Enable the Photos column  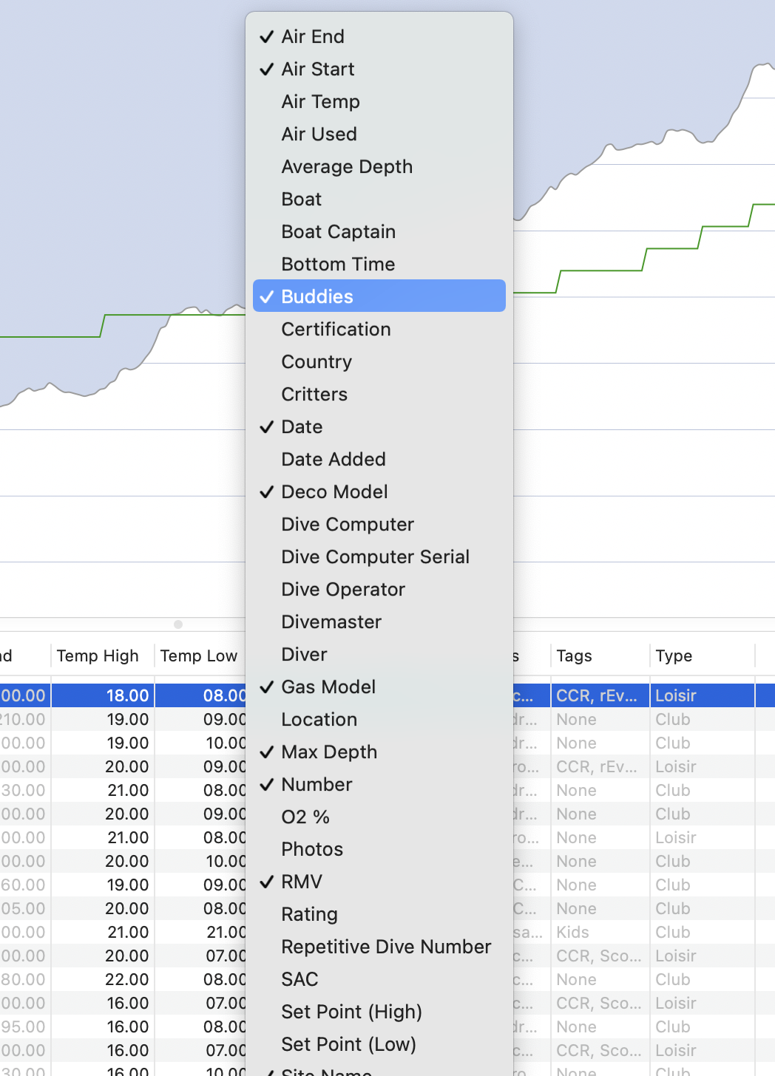click(312, 849)
